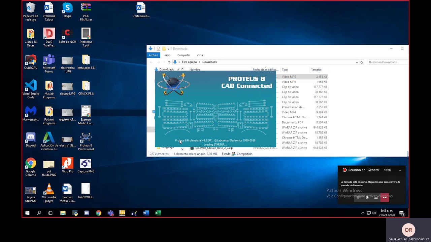Launch Visual Studio Code from the desktop

point(31,89)
